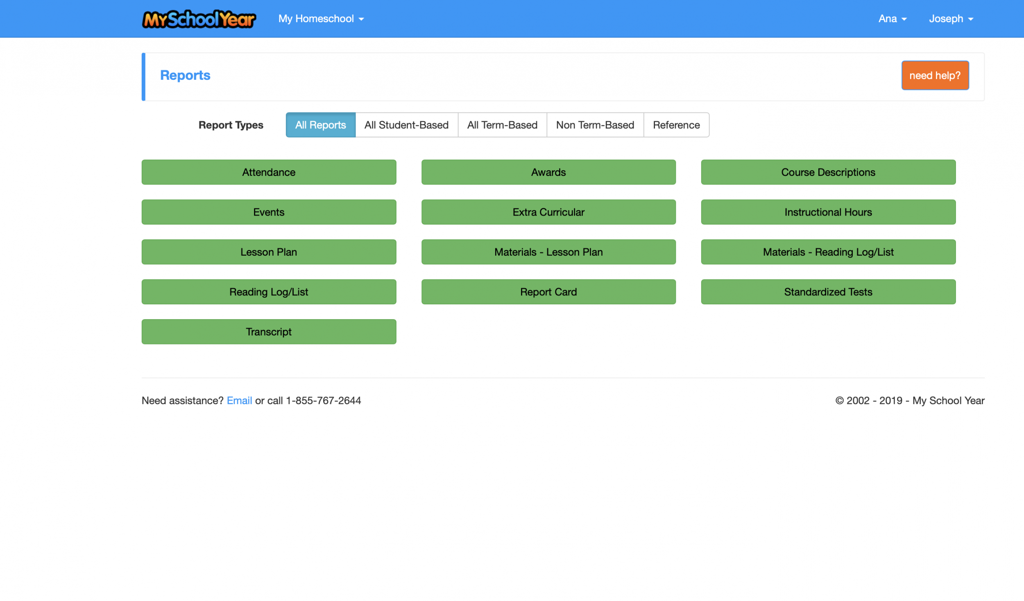
Task: Open the Course Descriptions report
Action: [x=828, y=172]
